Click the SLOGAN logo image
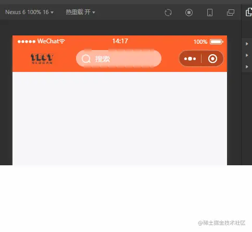The image size is (252, 232). [x=42, y=59]
